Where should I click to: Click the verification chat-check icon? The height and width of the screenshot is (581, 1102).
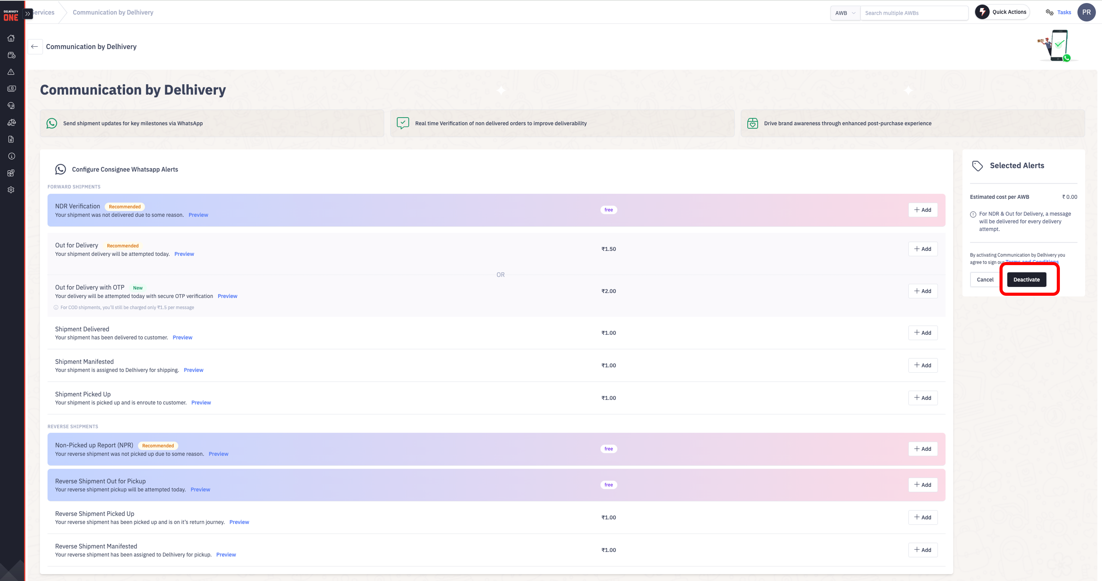[403, 123]
